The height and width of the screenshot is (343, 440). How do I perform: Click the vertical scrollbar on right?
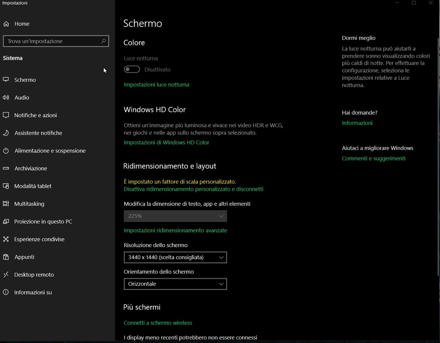click(438, 156)
